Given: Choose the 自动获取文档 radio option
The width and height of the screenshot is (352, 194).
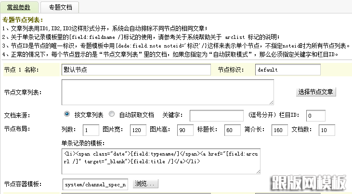Looking at the screenshot, I should click(112, 114).
